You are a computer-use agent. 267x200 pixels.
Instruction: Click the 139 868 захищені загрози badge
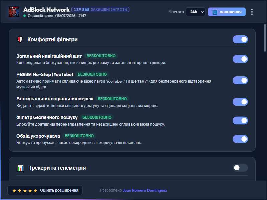tap(100, 10)
